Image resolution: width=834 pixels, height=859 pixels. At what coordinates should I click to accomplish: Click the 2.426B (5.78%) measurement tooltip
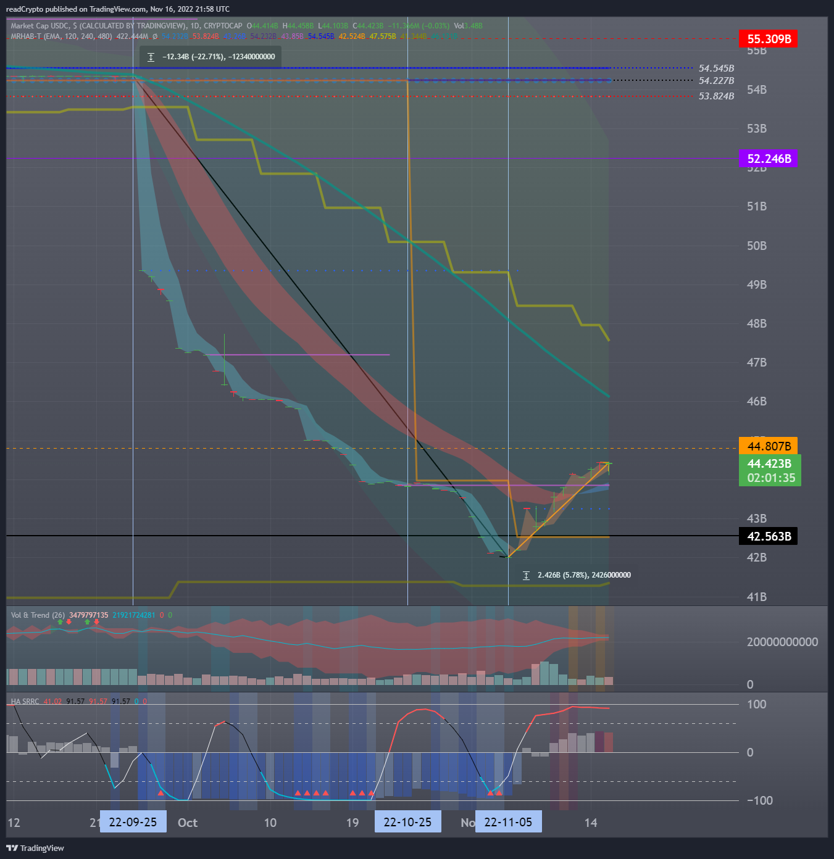pos(577,575)
